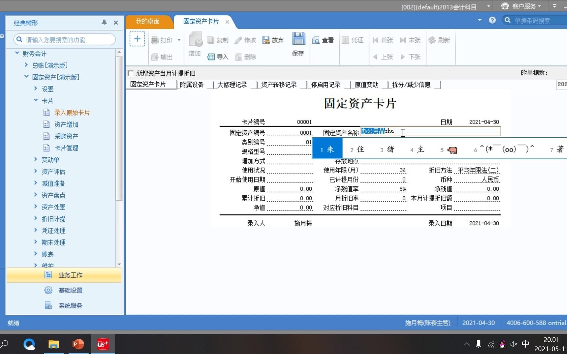Click the 刷新 (Refresh) icon
Screen dimensions: 567x354
pos(439,40)
